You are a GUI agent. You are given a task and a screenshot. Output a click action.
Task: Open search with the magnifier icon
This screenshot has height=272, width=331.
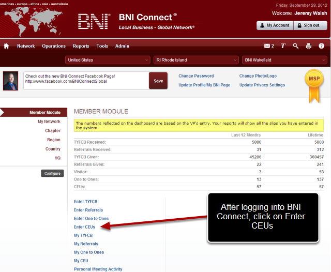coord(296,46)
